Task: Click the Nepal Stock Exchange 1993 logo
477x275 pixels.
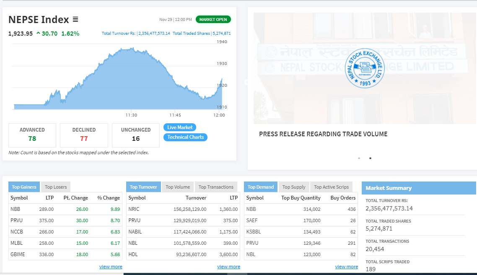Action: point(365,68)
